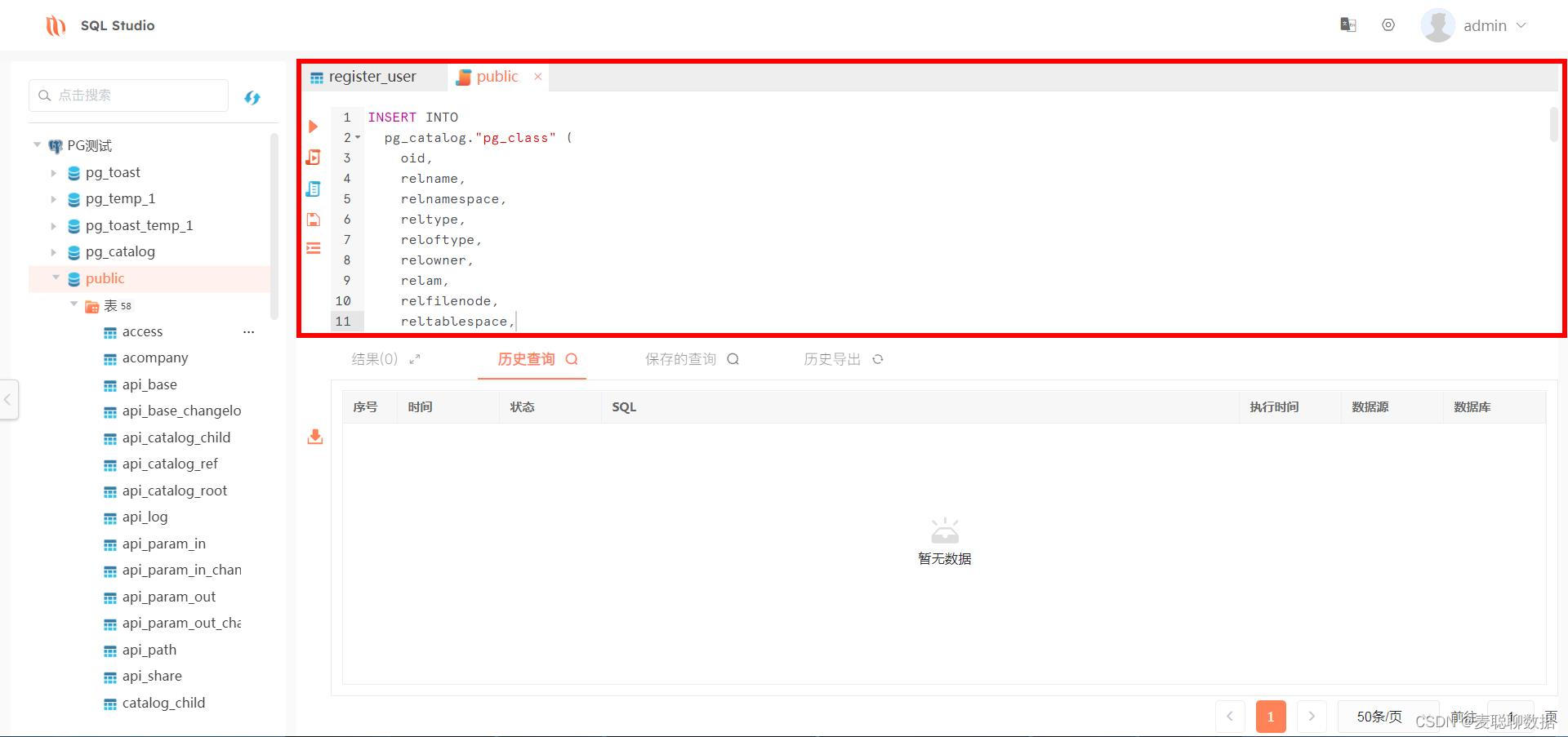1568x737 pixels.
Task: Click the SQL Studio logo
Action: point(56,25)
